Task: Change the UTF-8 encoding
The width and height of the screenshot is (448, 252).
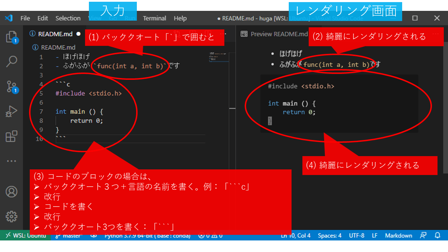Action: [x=356, y=236]
